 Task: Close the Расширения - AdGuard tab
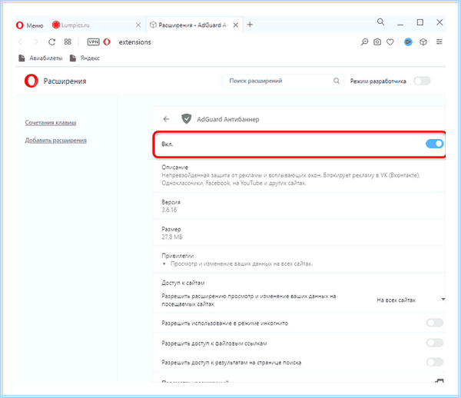pyautogui.click(x=236, y=25)
